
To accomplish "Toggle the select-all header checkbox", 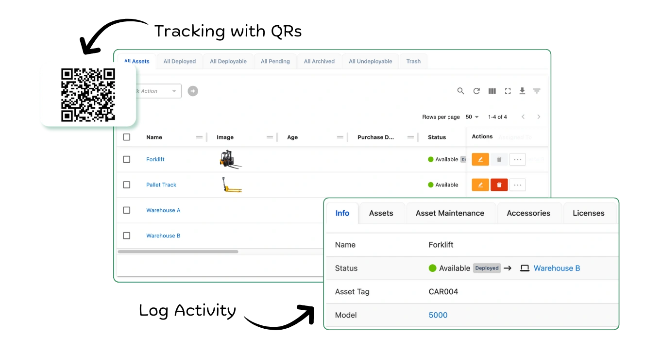I will 127,137.
